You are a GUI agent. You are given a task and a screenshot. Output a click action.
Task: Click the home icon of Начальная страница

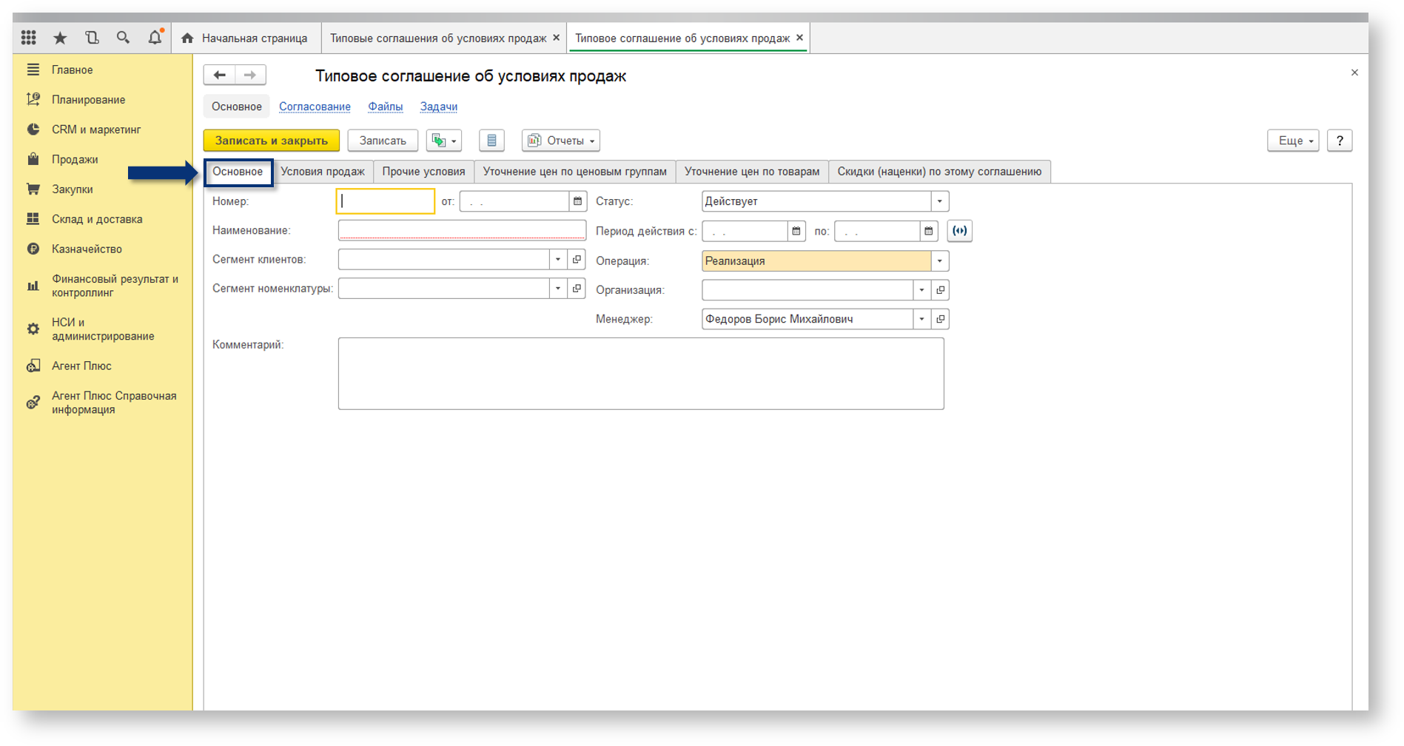pos(187,38)
